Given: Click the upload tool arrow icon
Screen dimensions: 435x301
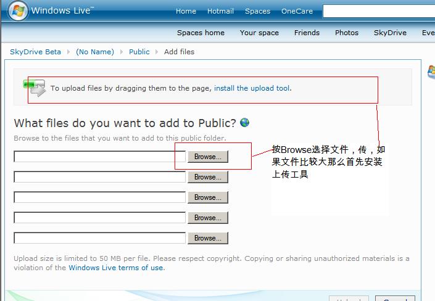Looking at the screenshot, I should (x=35, y=88).
